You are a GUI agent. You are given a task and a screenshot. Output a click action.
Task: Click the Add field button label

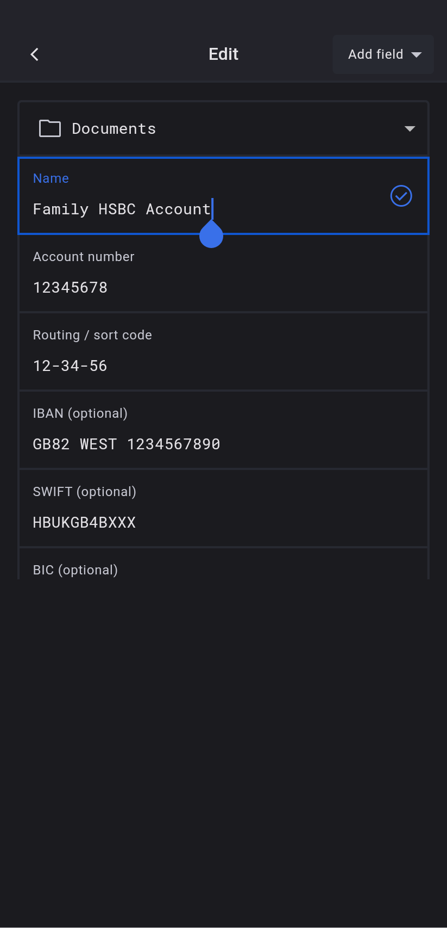tap(375, 54)
